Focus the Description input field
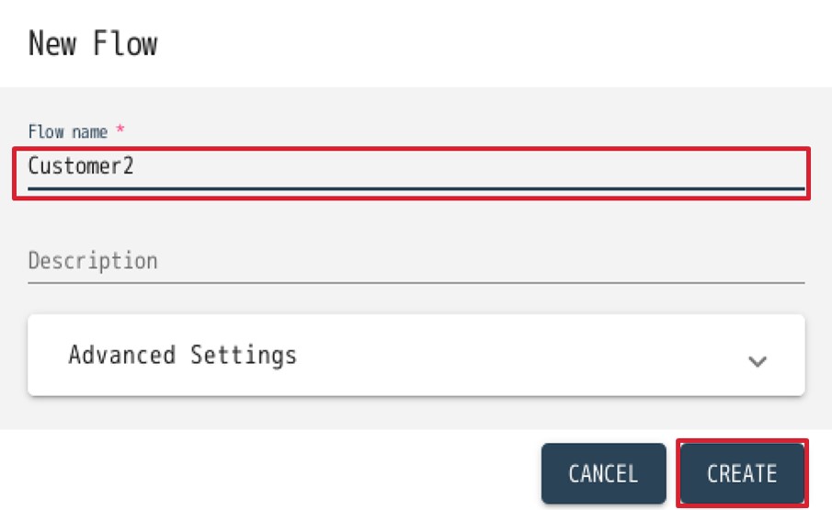 point(416,261)
